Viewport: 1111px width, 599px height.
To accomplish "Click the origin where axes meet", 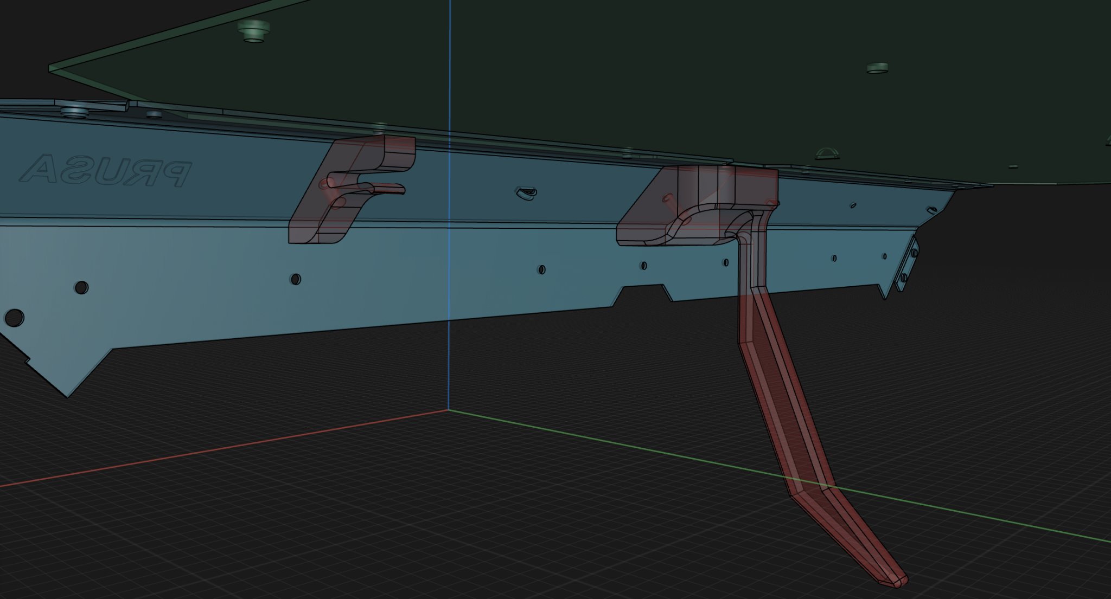I will 449,410.
